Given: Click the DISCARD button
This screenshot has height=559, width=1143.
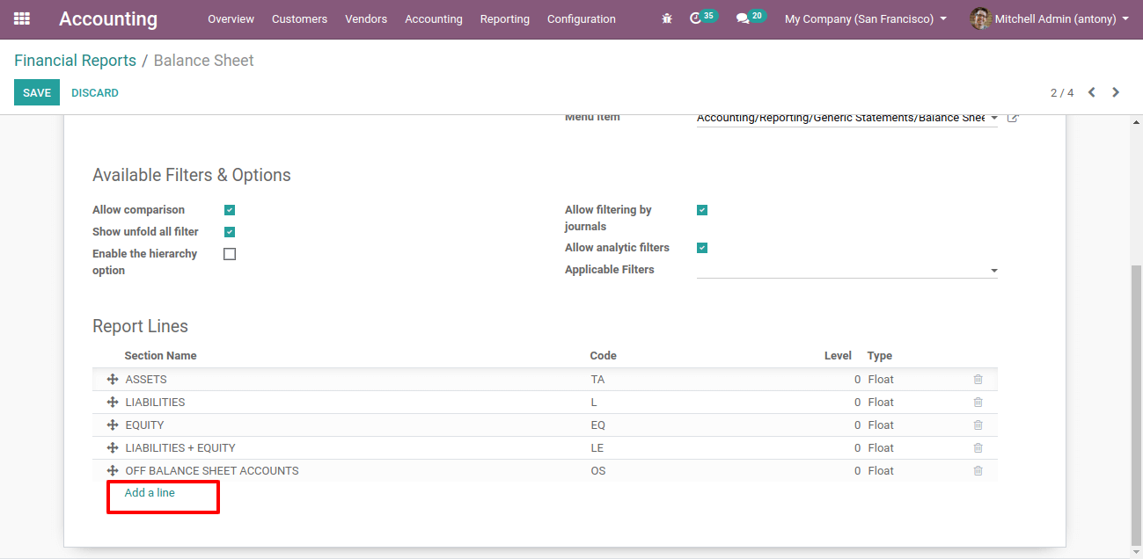Looking at the screenshot, I should coord(95,92).
